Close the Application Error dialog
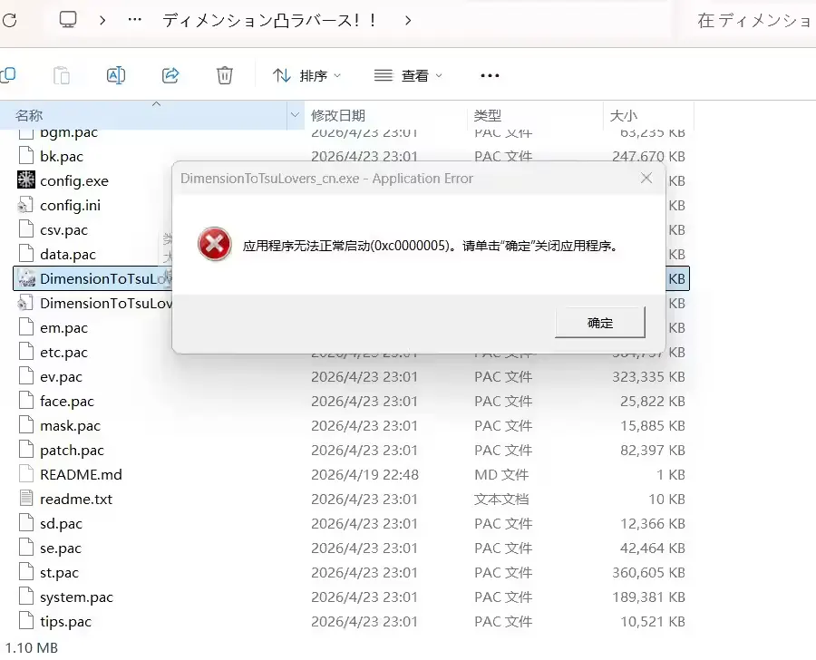Viewport: 816px width, 660px height. pyautogui.click(x=646, y=178)
